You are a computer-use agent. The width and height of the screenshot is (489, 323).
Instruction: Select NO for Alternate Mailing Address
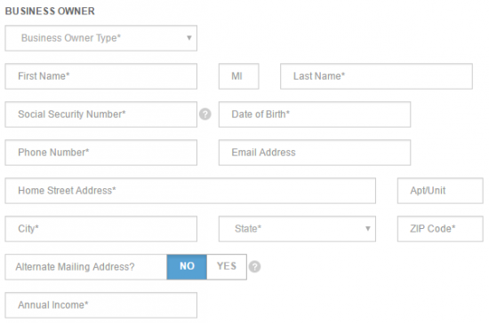tap(187, 267)
